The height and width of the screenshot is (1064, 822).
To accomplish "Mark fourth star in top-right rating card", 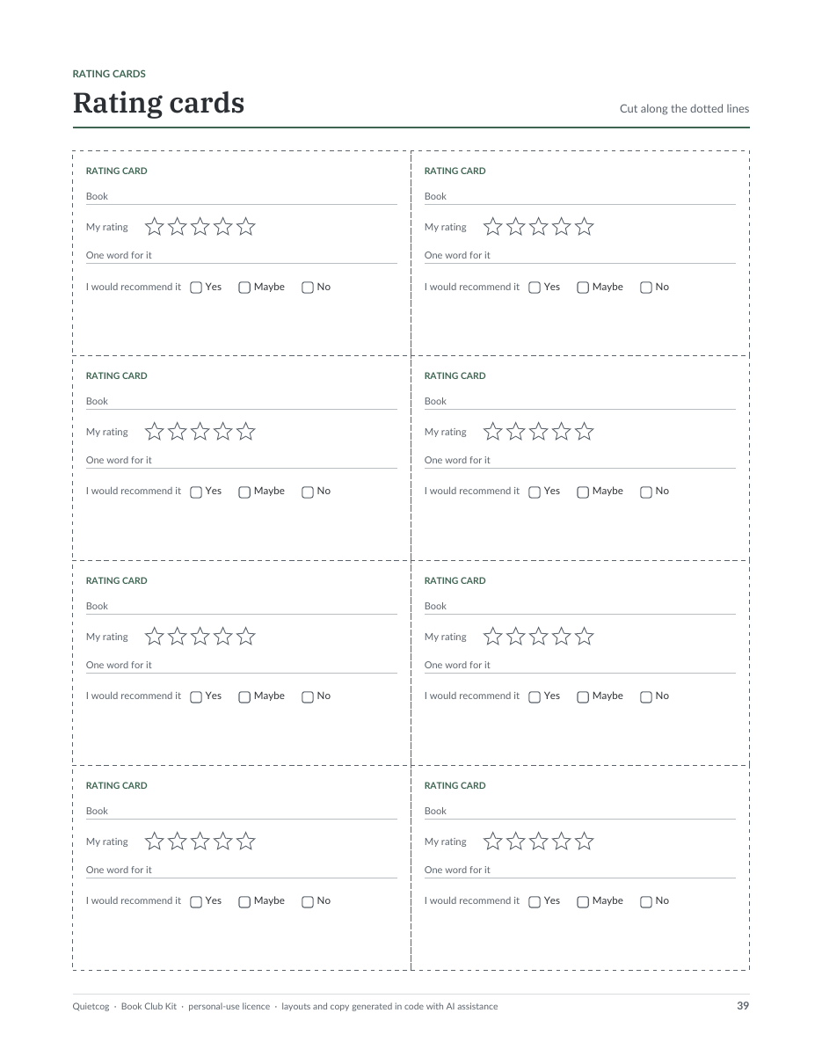I will pyautogui.click(x=562, y=227).
